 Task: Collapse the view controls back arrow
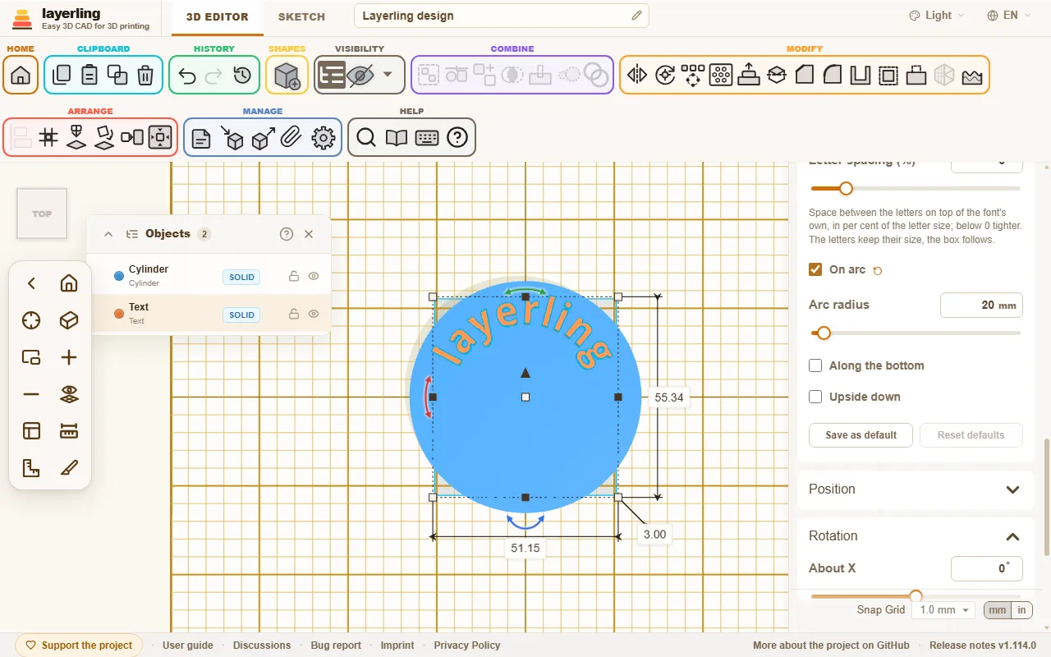pyautogui.click(x=31, y=283)
